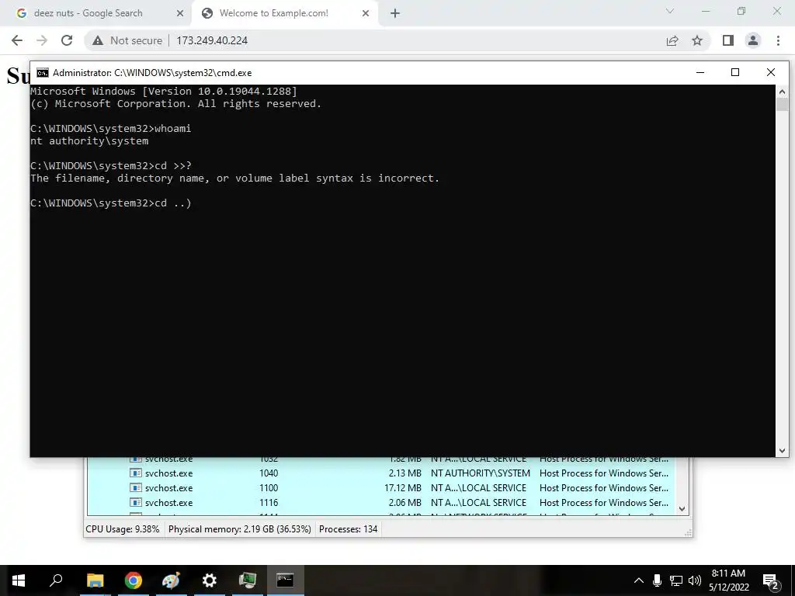Click the CPU Usage 9.38% status entry

click(x=122, y=529)
